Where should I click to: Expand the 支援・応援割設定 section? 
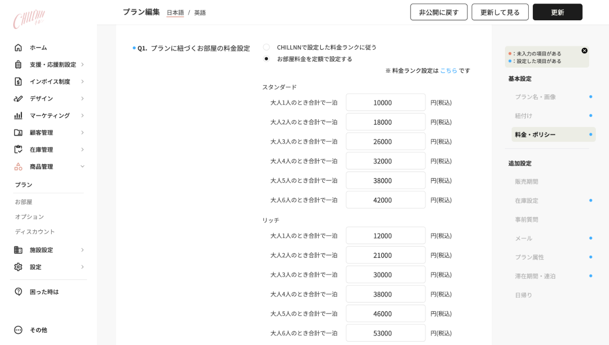pyautogui.click(x=82, y=65)
